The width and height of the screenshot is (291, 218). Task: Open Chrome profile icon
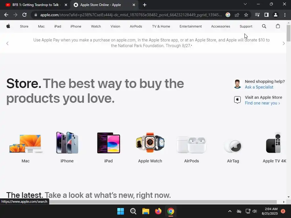[x=276, y=15]
